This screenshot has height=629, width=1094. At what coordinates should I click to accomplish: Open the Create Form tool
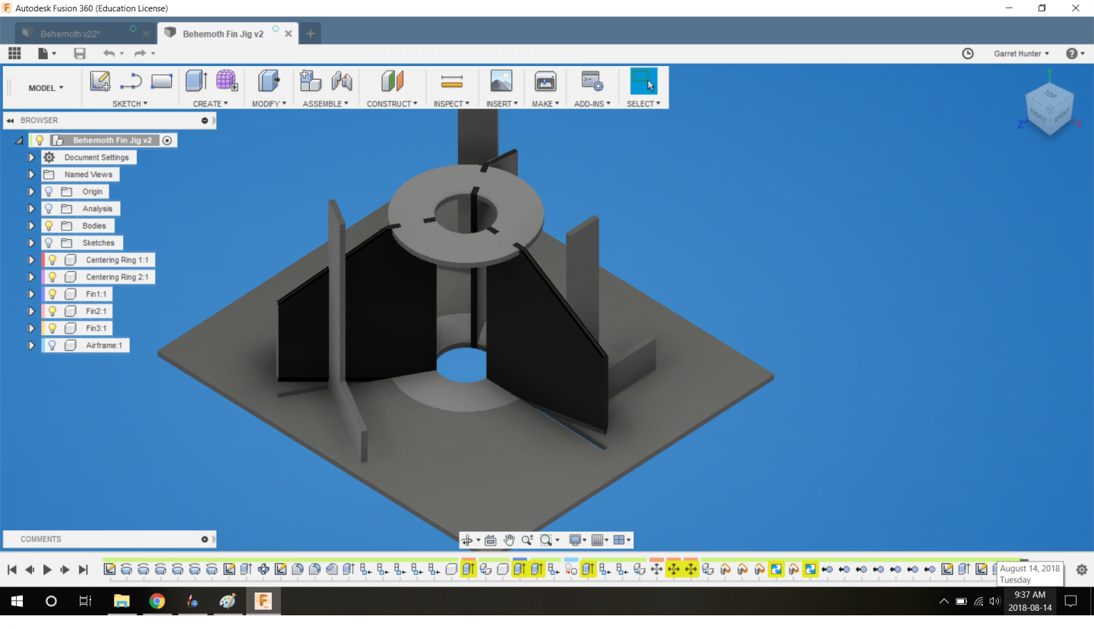(226, 81)
